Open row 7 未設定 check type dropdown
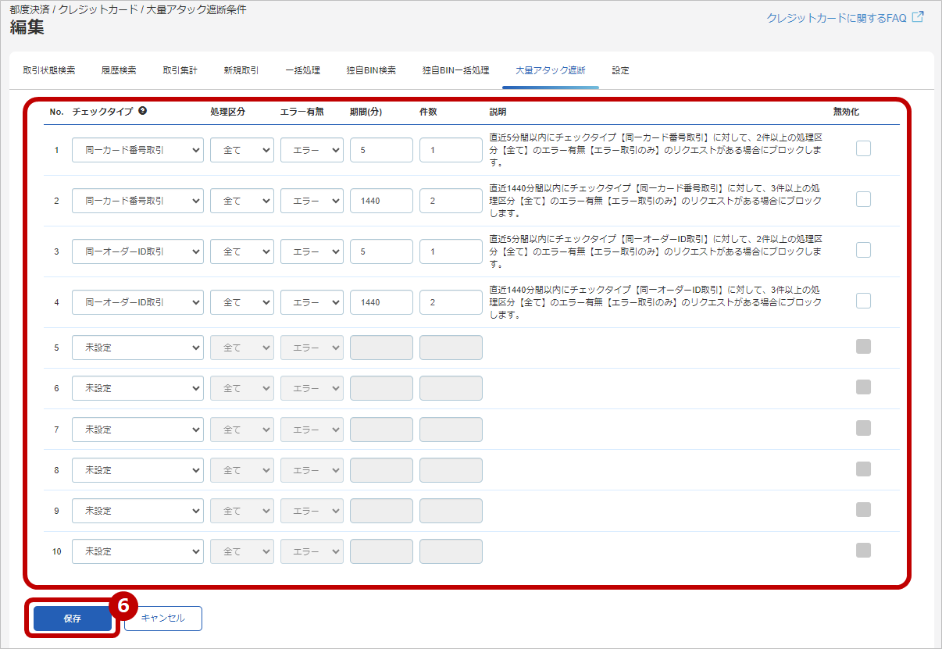Screen dimensions: 942x649 tap(137, 430)
